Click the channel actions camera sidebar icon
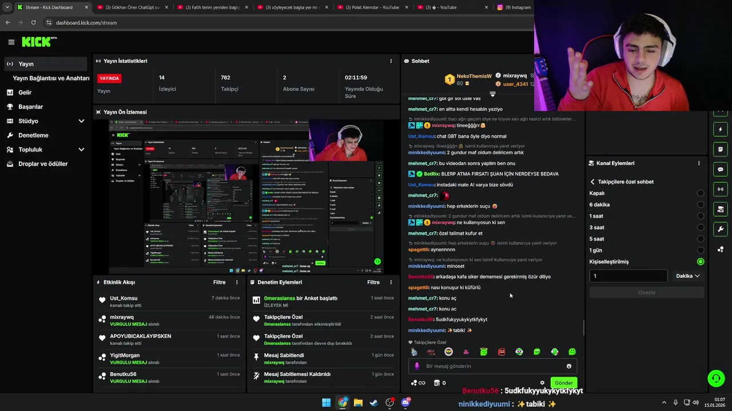 (x=721, y=209)
